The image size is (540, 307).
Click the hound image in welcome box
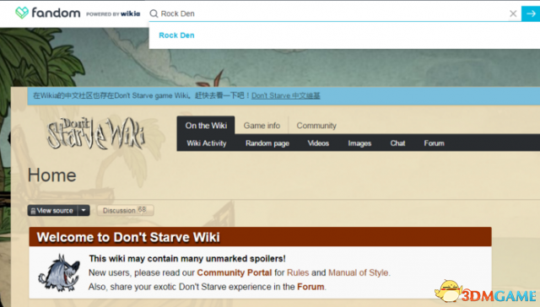(59, 273)
